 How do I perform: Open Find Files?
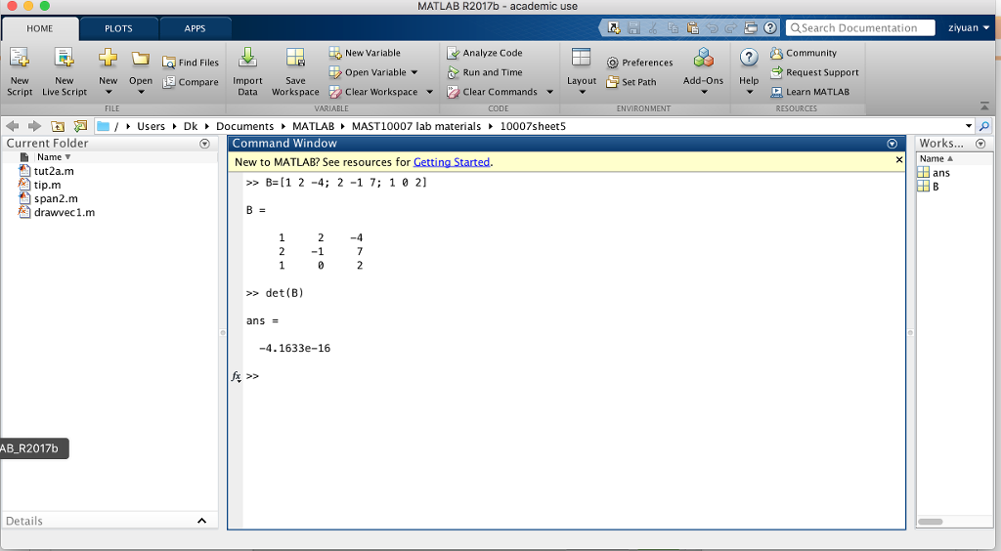[191, 63]
